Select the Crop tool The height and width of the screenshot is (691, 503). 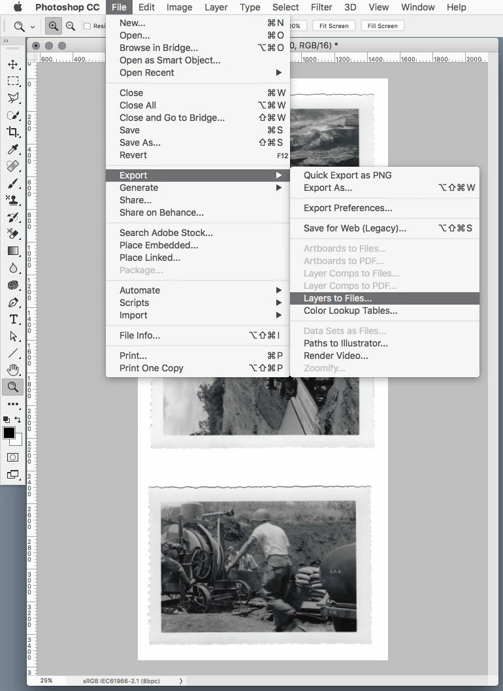(x=13, y=132)
